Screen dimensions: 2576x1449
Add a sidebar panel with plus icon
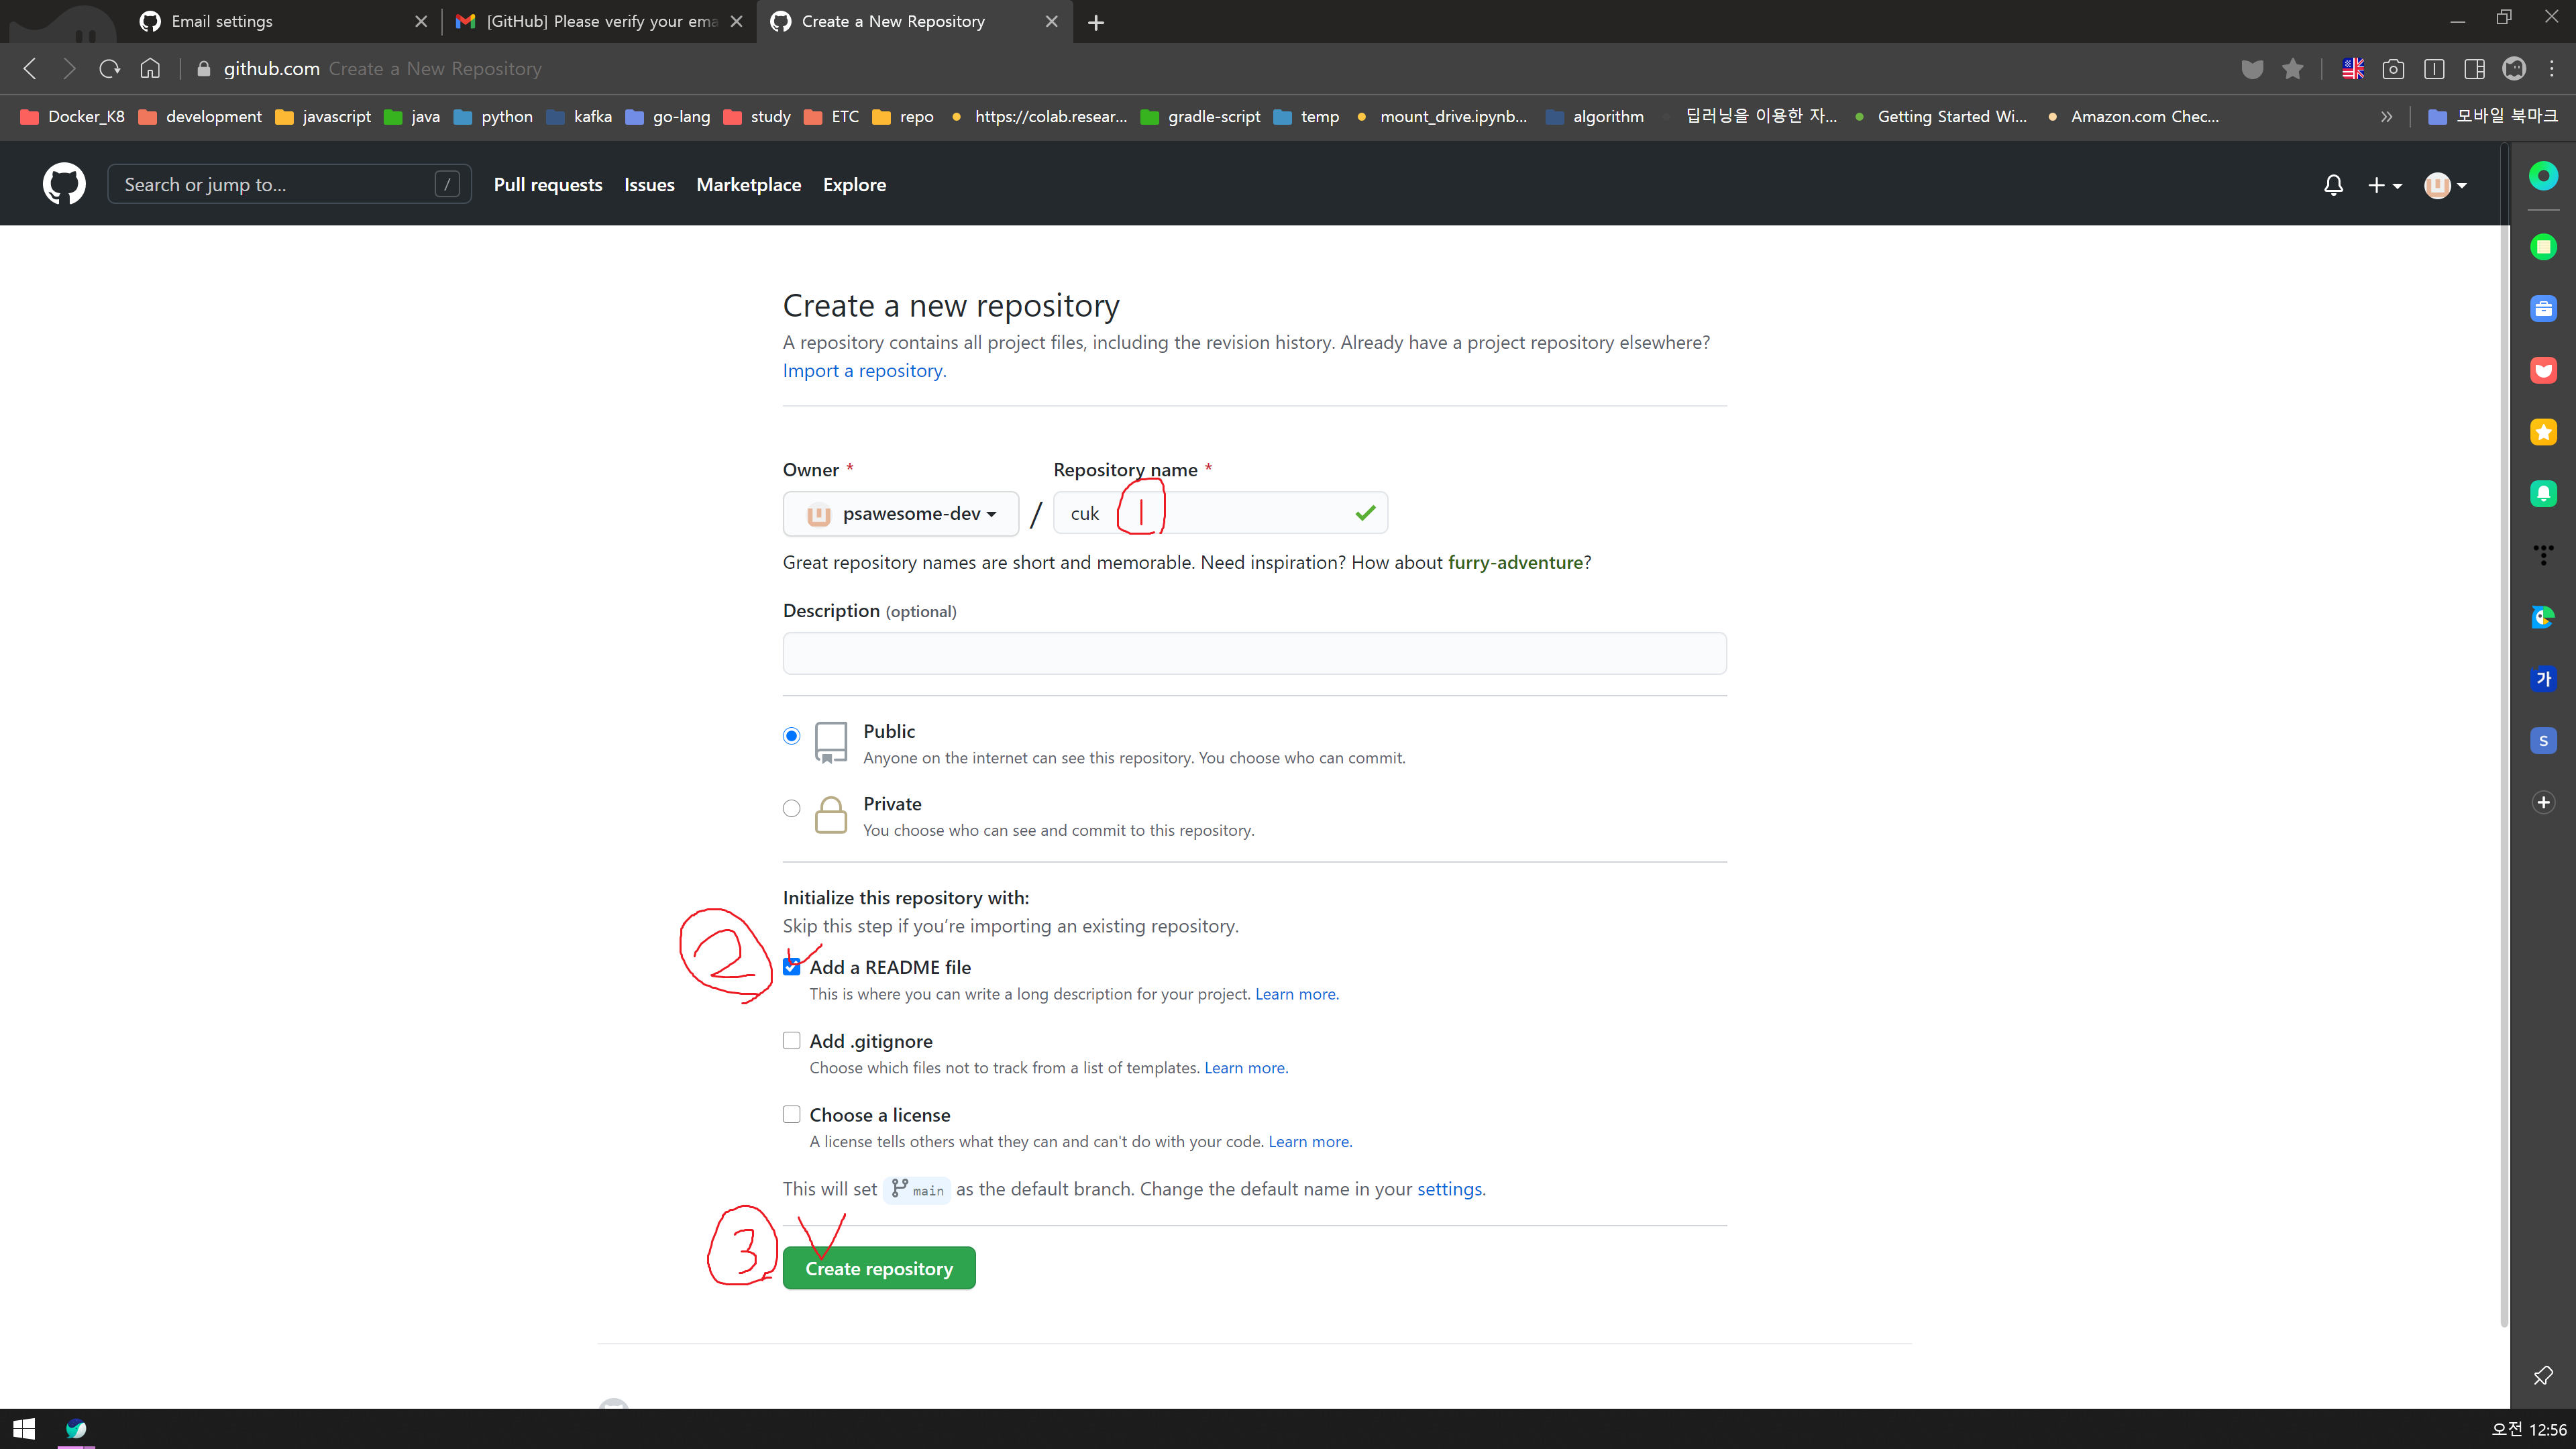coord(2543,802)
